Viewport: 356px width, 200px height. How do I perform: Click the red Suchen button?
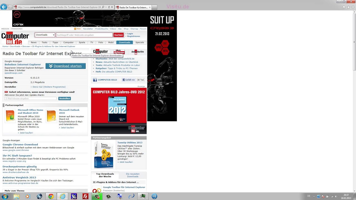(118, 35)
